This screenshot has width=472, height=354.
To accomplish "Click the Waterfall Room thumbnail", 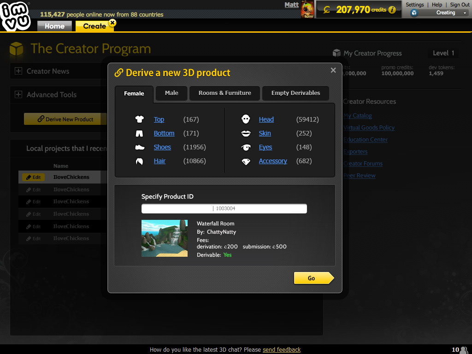I will click(x=165, y=238).
